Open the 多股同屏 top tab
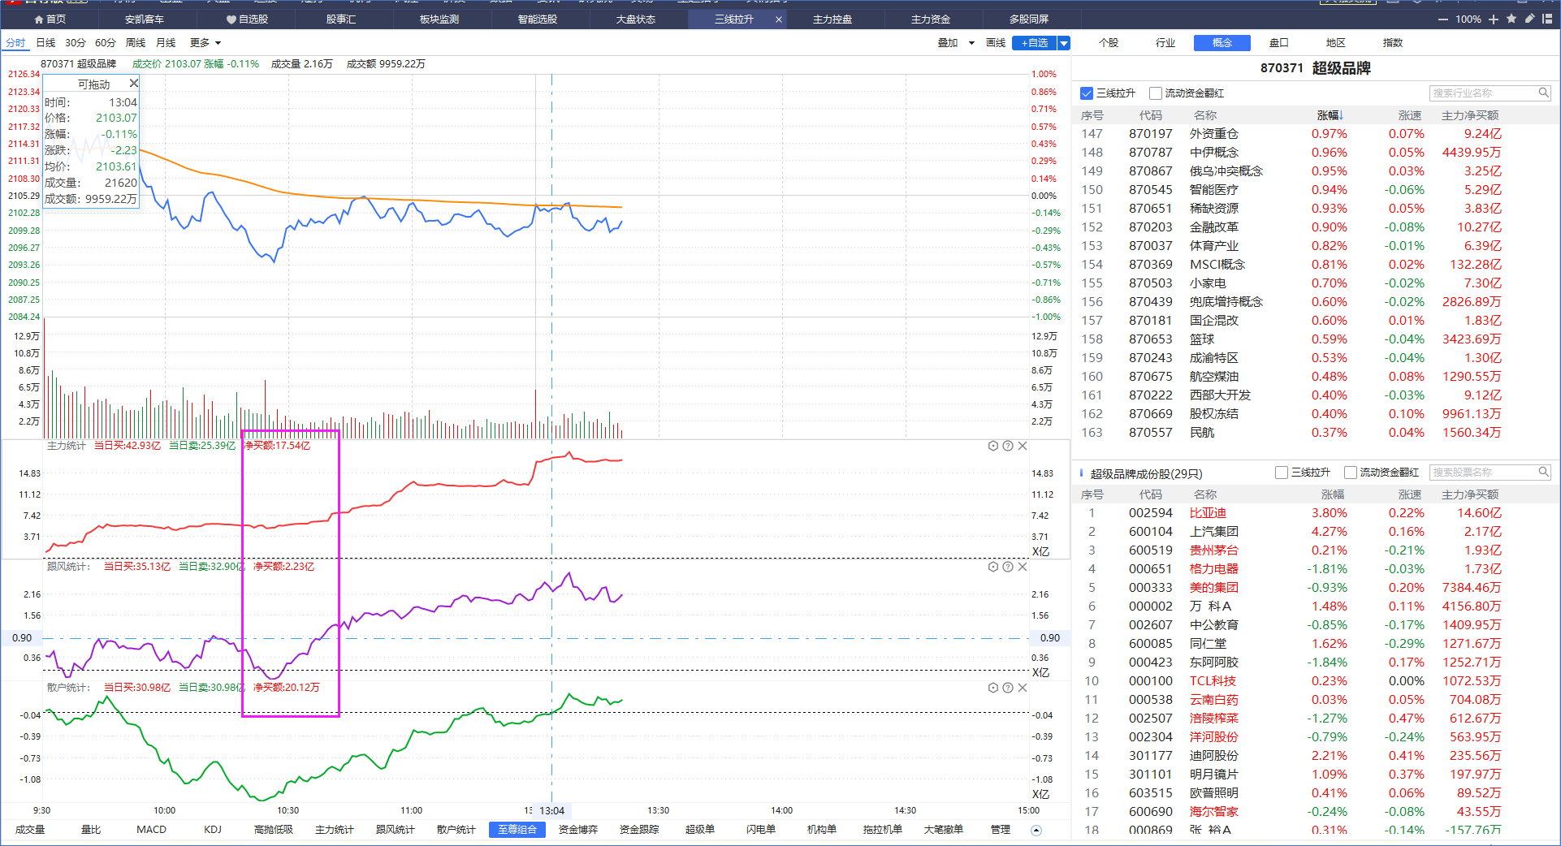 1029,19
